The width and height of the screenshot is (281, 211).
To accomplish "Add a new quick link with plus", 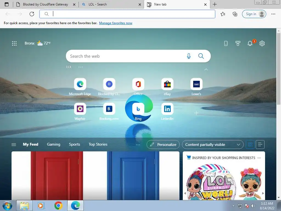I will [x=196, y=113].
